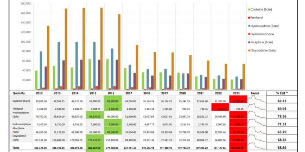Click the Trend column header
Image resolution: width=305 pixels, height=152 pixels.
point(255,93)
